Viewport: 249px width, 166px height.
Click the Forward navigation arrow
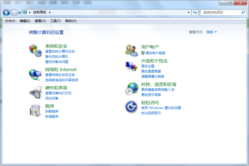tap(14, 12)
